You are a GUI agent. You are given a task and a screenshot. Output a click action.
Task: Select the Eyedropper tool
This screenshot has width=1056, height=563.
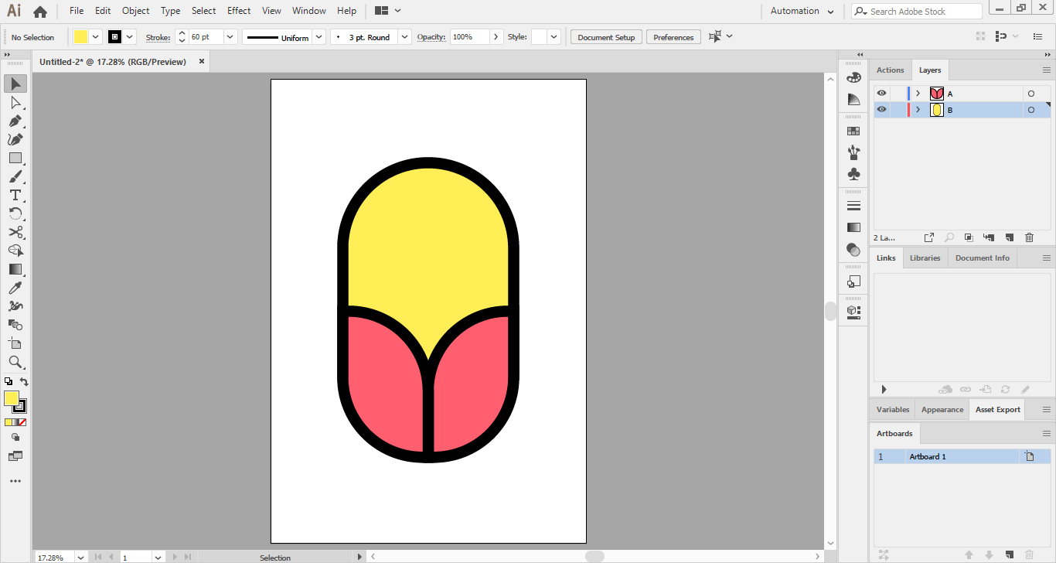(x=15, y=288)
